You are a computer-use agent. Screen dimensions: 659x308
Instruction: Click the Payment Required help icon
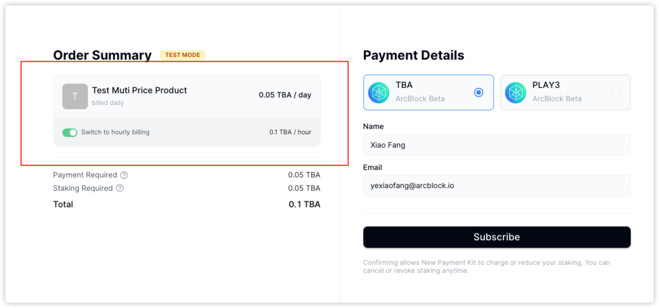pyautogui.click(x=124, y=175)
